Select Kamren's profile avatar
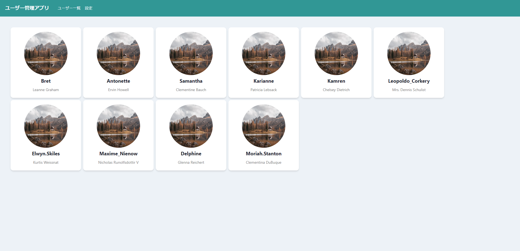This screenshot has height=251, width=520. click(x=336, y=53)
